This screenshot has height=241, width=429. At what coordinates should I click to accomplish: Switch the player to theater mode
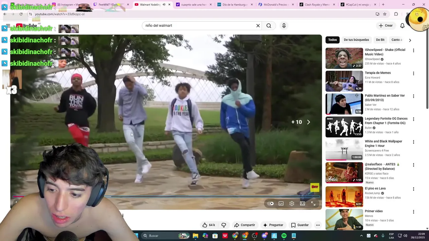click(303, 204)
